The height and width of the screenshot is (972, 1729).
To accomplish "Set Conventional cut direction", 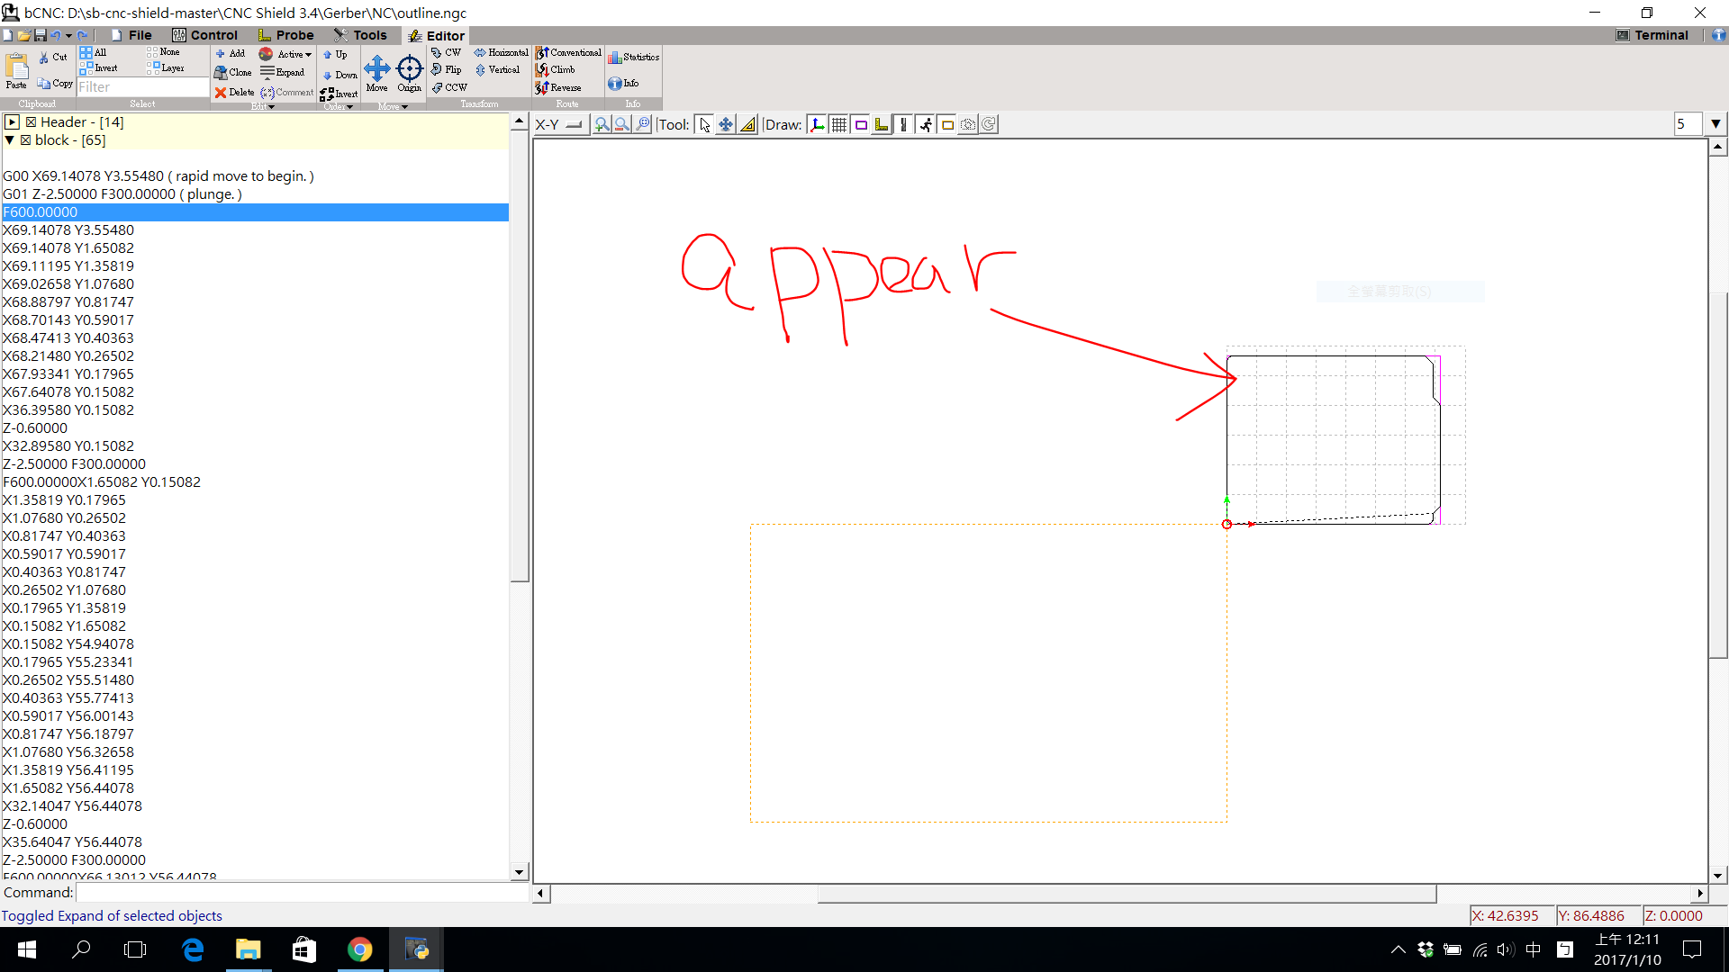I will coord(568,53).
